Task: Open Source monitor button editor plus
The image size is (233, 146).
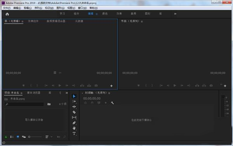Action: tap(111, 86)
